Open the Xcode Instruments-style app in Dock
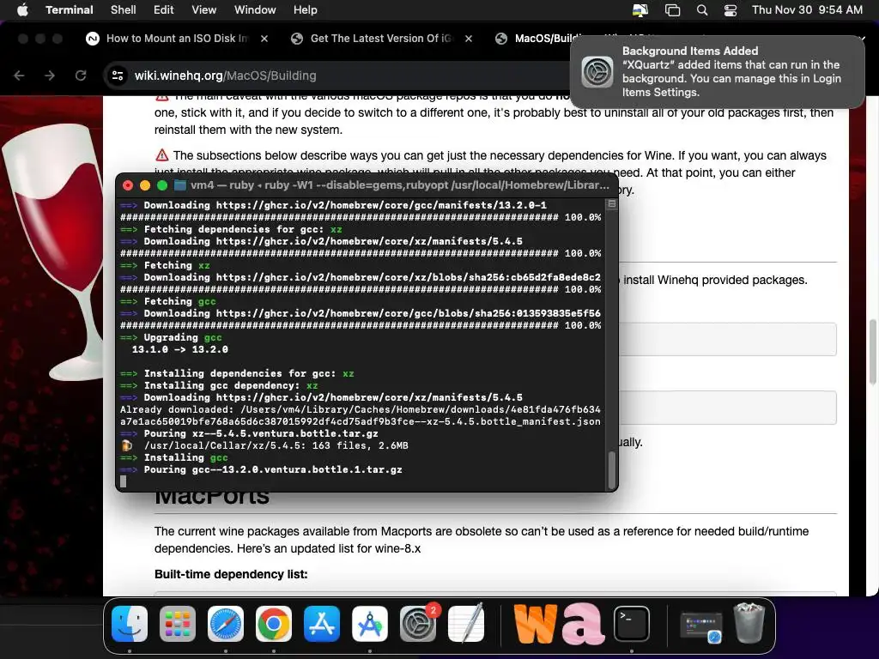The height and width of the screenshot is (659, 879). tap(369, 624)
